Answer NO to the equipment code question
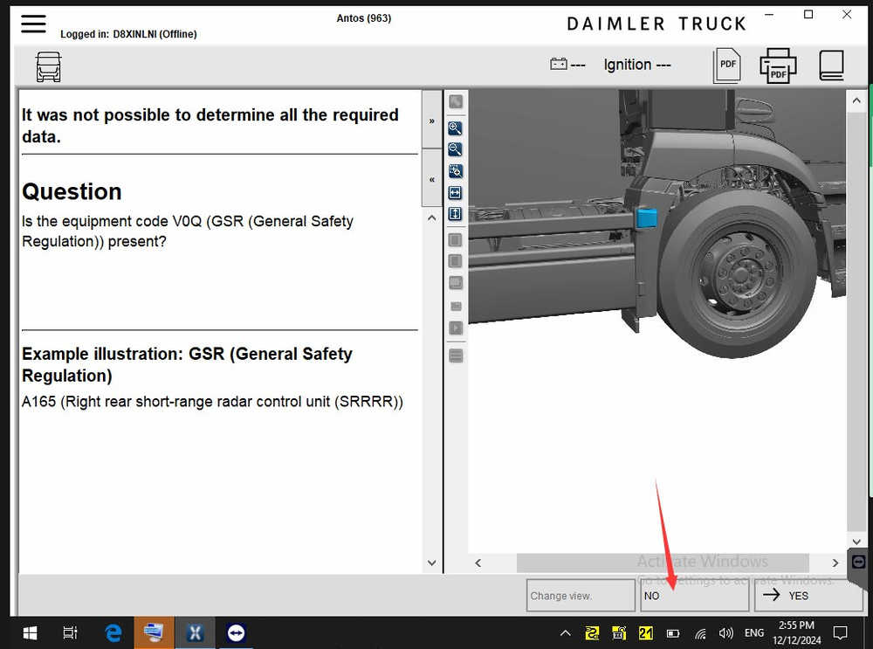Screen dimensions: 873x649 pyautogui.click(x=694, y=596)
